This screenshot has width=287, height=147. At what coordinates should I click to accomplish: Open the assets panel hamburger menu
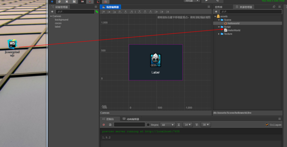tap(279, 7)
